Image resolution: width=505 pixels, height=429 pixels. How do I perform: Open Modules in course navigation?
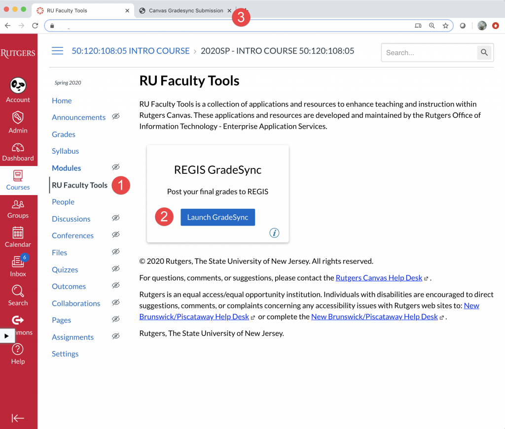(x=67, y=168)
